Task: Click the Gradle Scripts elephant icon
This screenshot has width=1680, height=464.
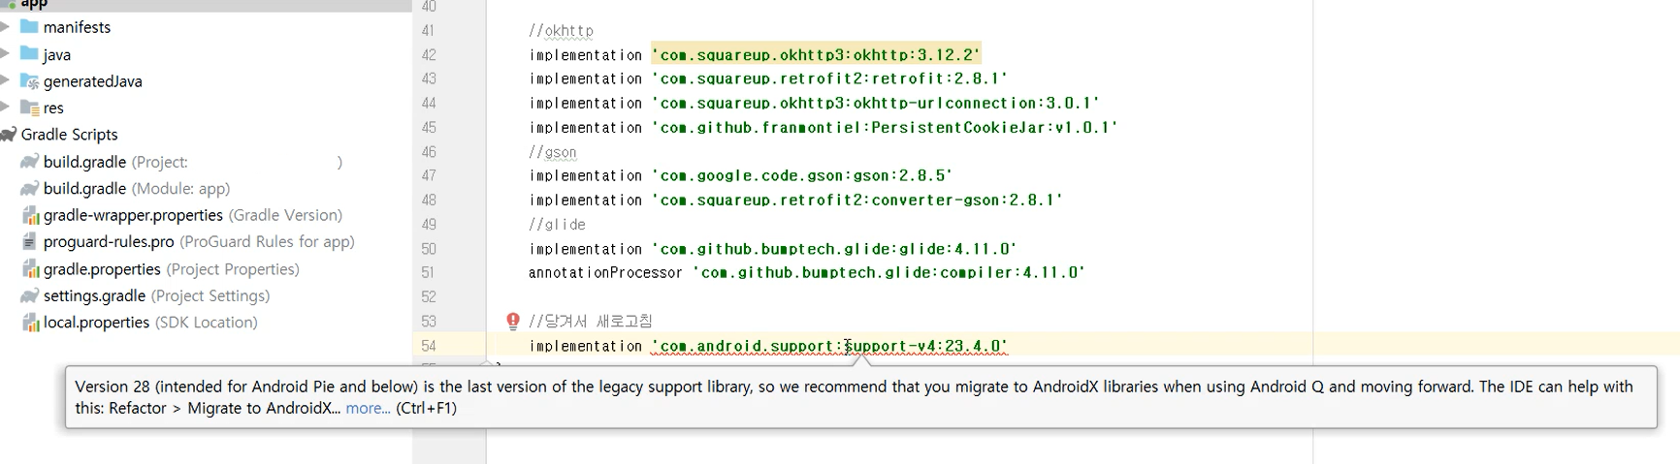Action: [x=9, y=135]
